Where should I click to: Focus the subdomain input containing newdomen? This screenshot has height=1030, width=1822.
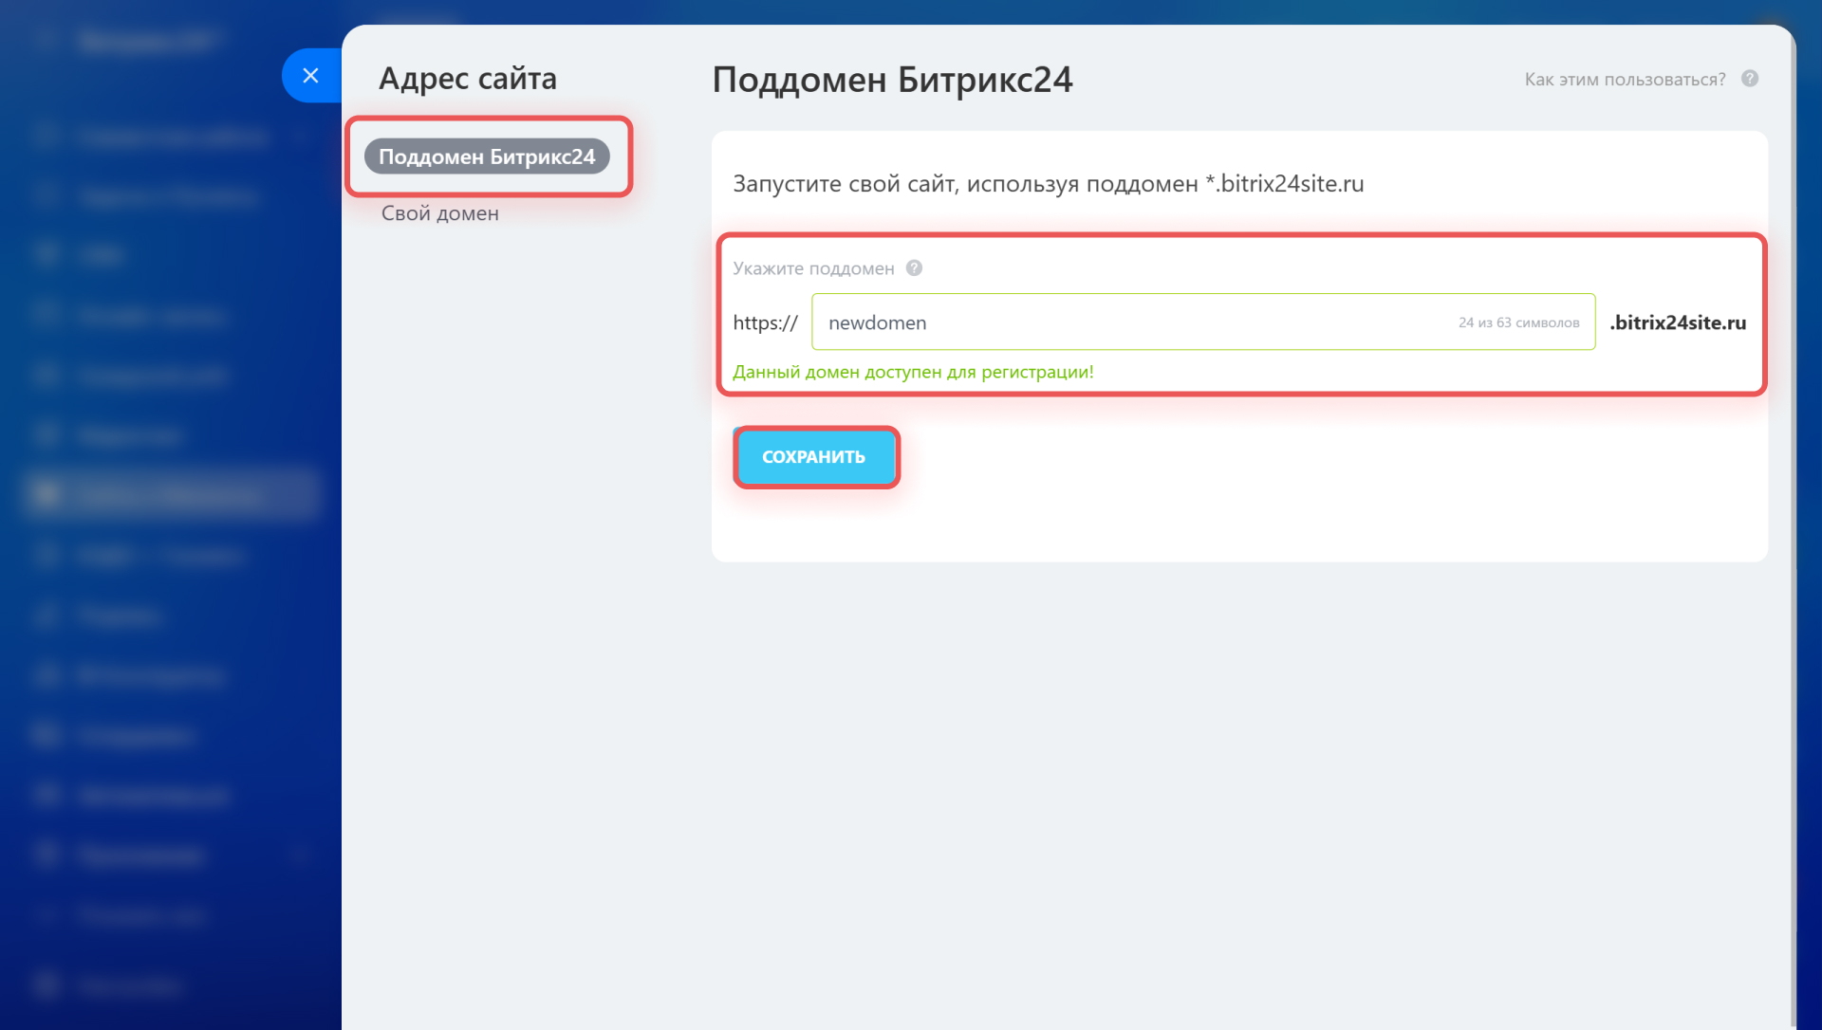tap(1203, 322)
